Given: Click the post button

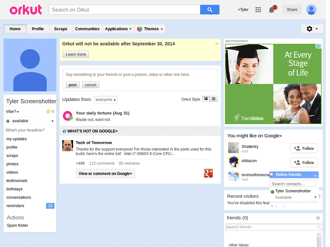Looking at the screenshot, I should [73, 85].
